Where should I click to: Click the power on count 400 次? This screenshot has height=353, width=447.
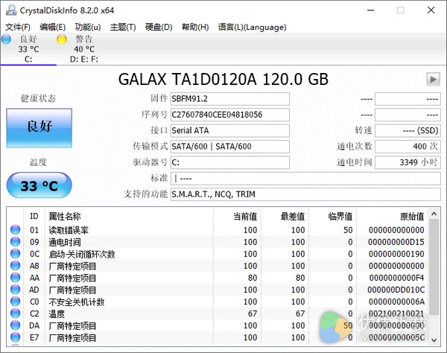[x=408, y=147]
